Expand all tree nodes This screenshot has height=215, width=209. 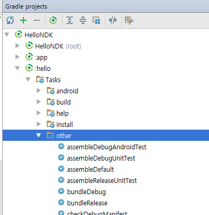[x=70, y=20]
